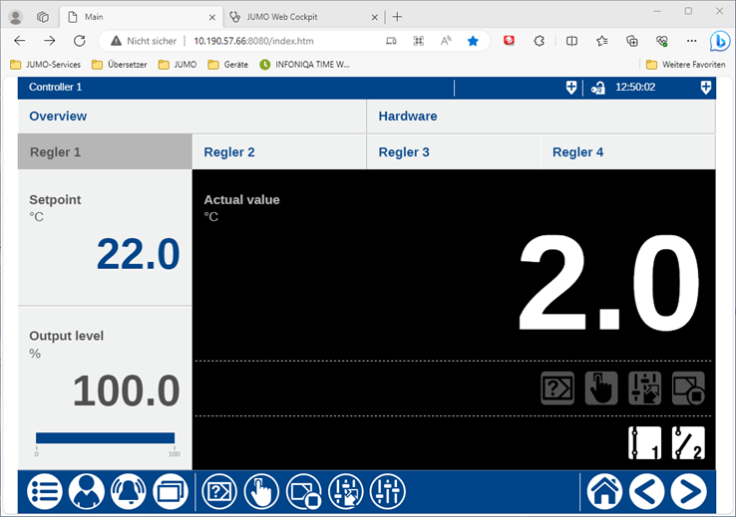This screenshot has width=736, height=517.
Task: Open the JUMO-Services bookmark folder
Action: (45, 65)
